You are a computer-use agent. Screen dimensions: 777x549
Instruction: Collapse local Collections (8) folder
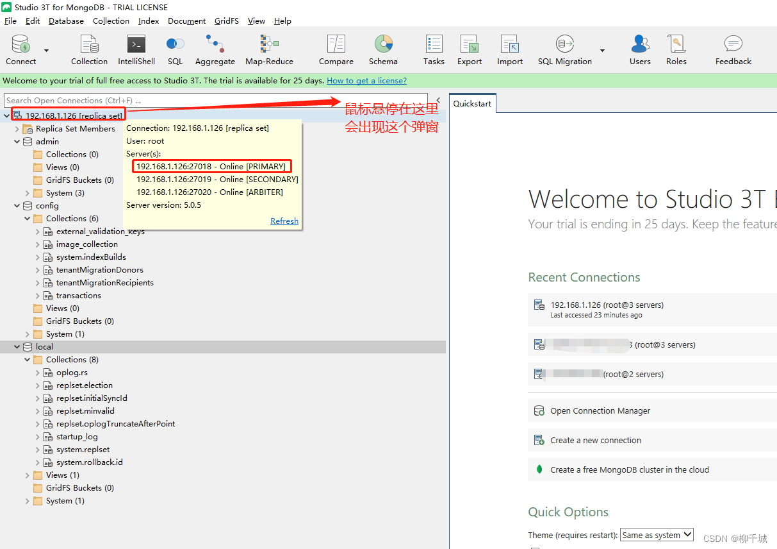click(x=28, y=359)
